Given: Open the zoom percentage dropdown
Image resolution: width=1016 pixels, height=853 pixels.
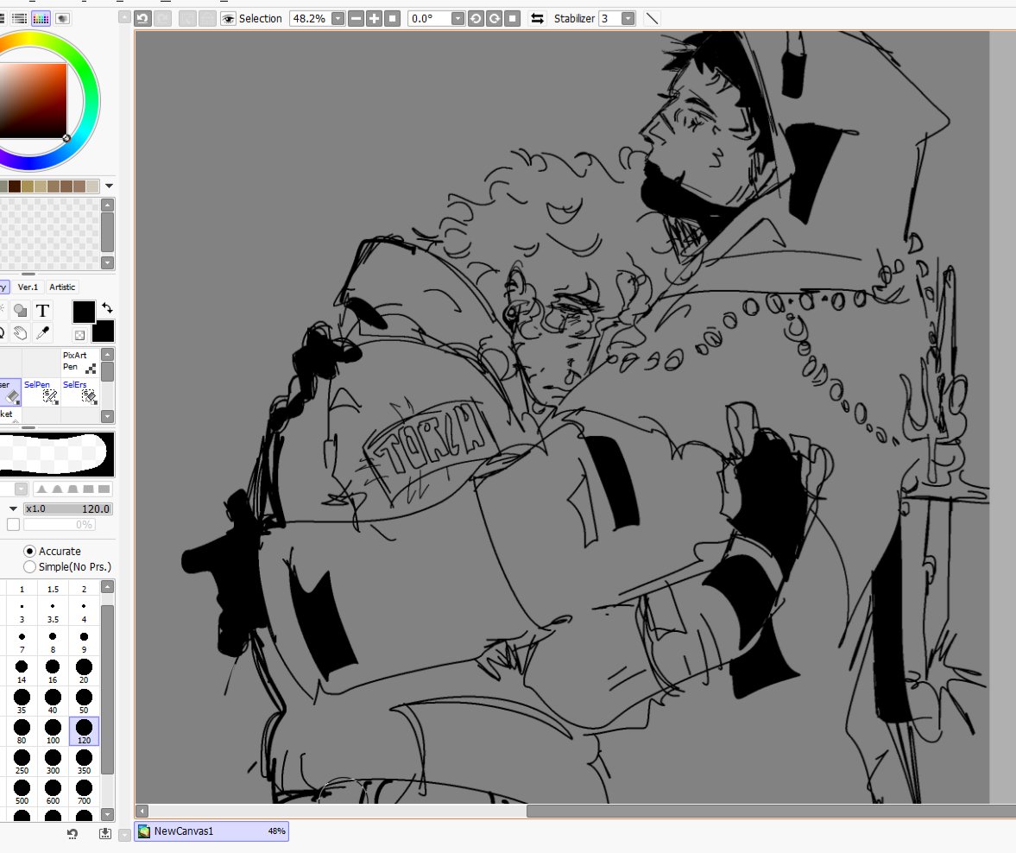Looking at the screenshot, I should coord(338,18).
